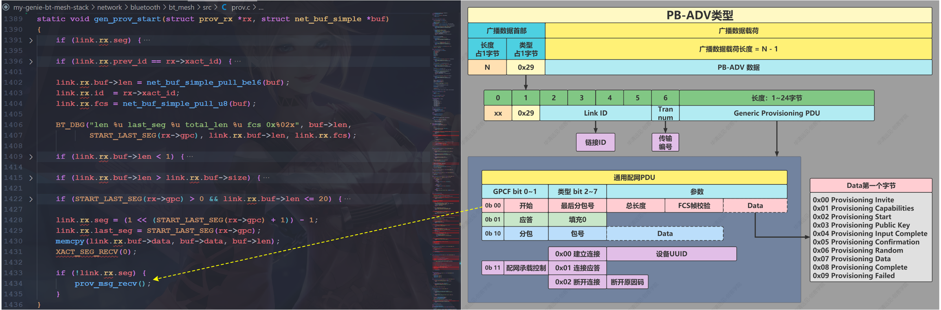941x310 pixels.
Task: Click net_buf_simple_pull_u8 call
Action: [175, 104]
